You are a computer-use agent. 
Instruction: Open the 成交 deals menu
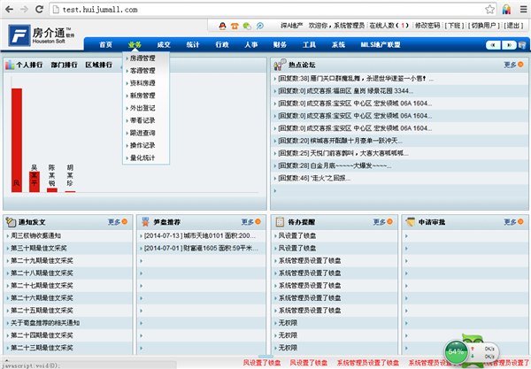coord(164,44)
